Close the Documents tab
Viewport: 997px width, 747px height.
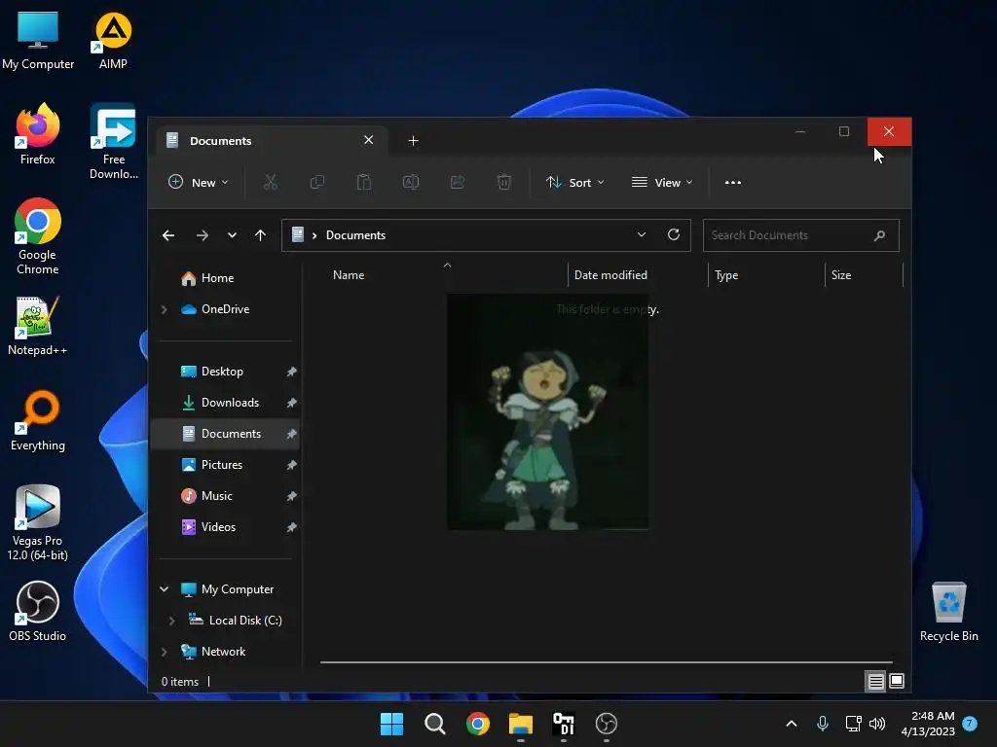369,140
